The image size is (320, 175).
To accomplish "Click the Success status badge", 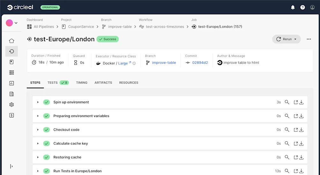I will [x=108, y=39].
